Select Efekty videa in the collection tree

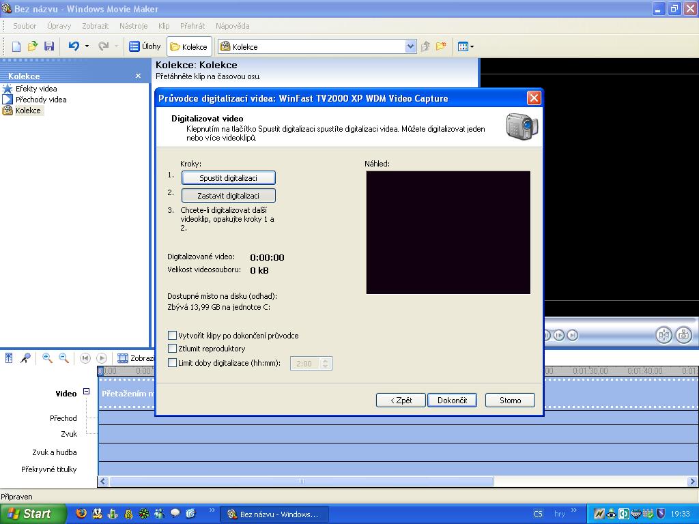click(36, 89)
